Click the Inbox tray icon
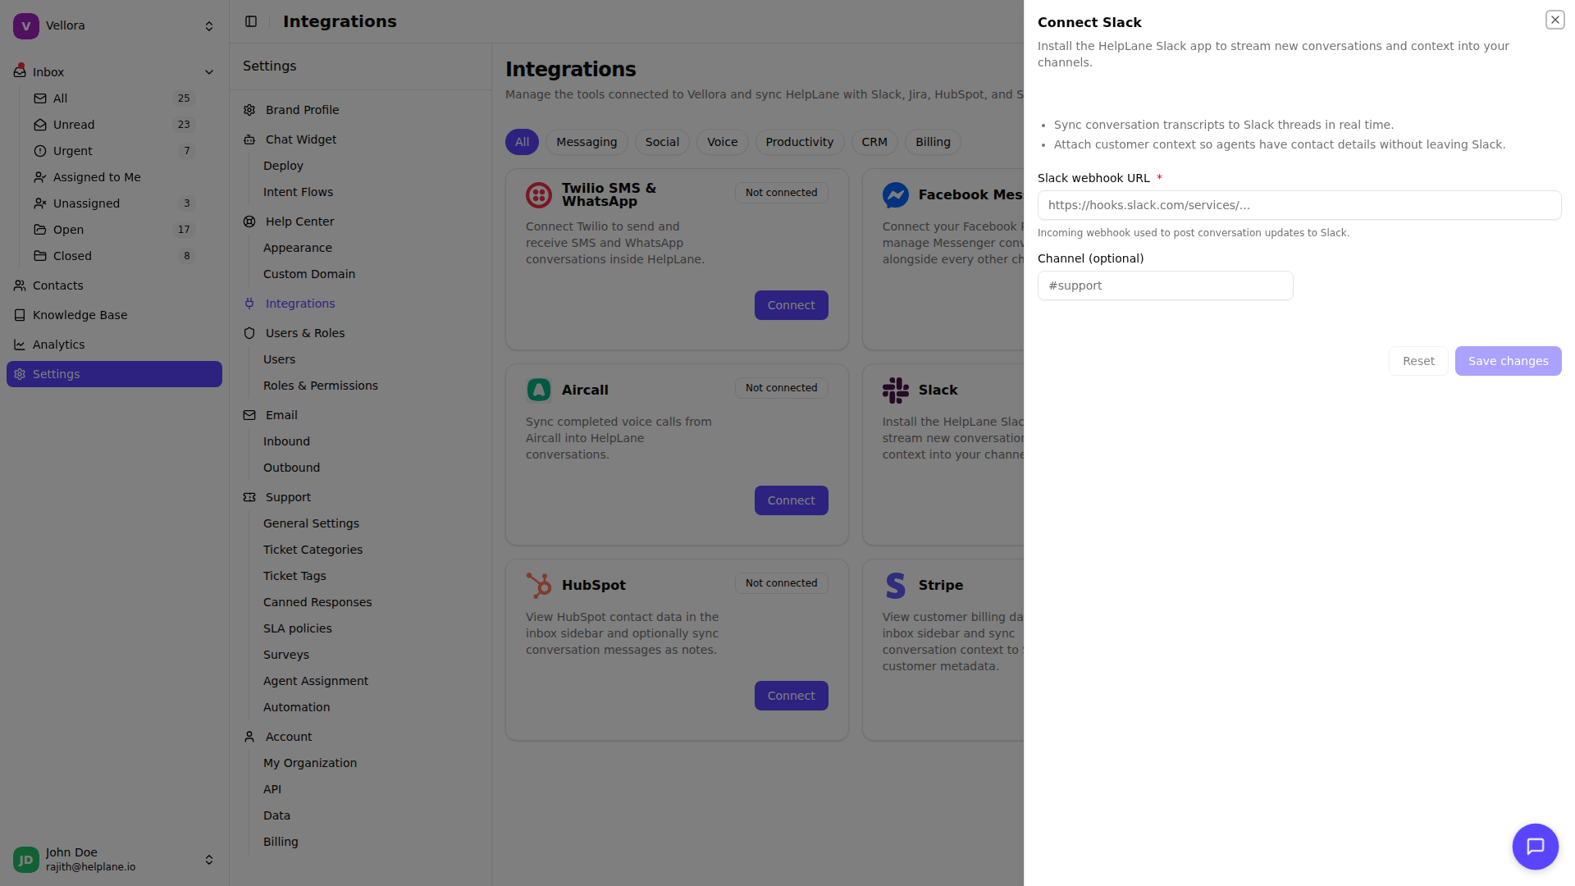Viewport: 1575px width, 886px height. point(20,71)
